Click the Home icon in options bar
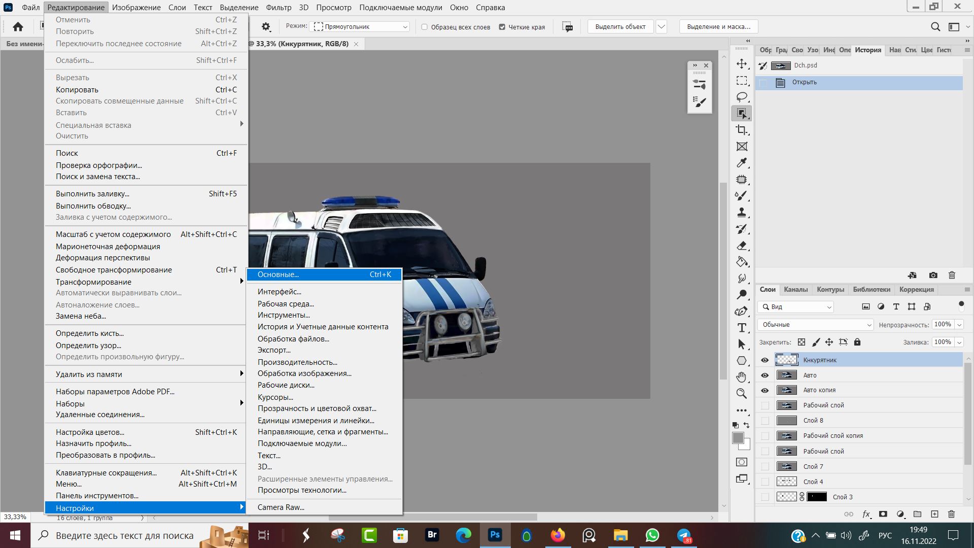The image size is (974, 548). pos(18,27)
